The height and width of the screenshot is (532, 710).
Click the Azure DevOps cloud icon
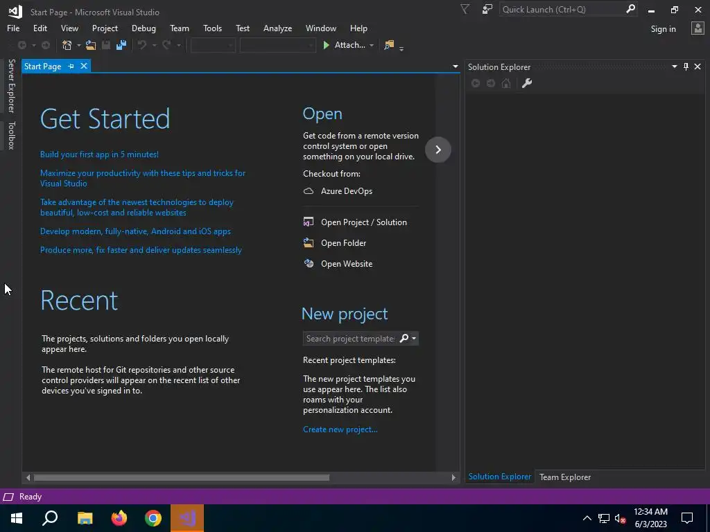coord(309,191)
